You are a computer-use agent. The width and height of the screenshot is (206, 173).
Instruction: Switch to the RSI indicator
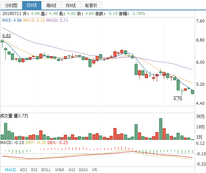point(34,170)
